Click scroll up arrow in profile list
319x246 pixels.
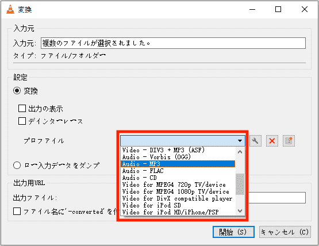point(240,152)
